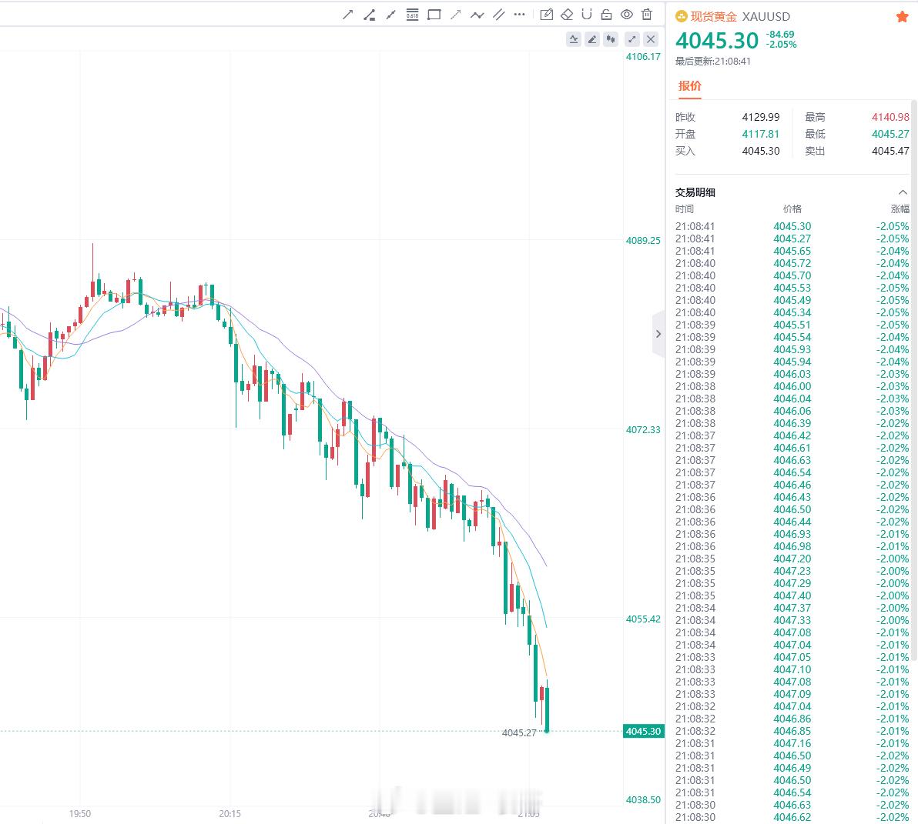Open more drawing tools ellipsis menu
The image size is (918, 824).
click(x=519, y=15)
